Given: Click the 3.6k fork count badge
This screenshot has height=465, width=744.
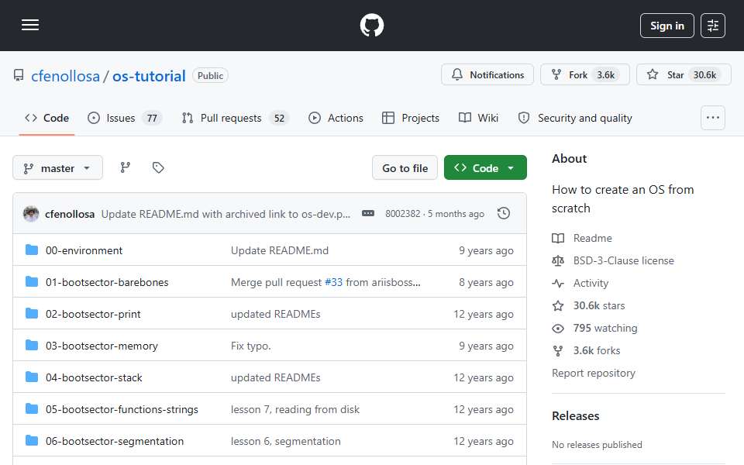Looking at the screenshot, I should click(x=605, y=75).
